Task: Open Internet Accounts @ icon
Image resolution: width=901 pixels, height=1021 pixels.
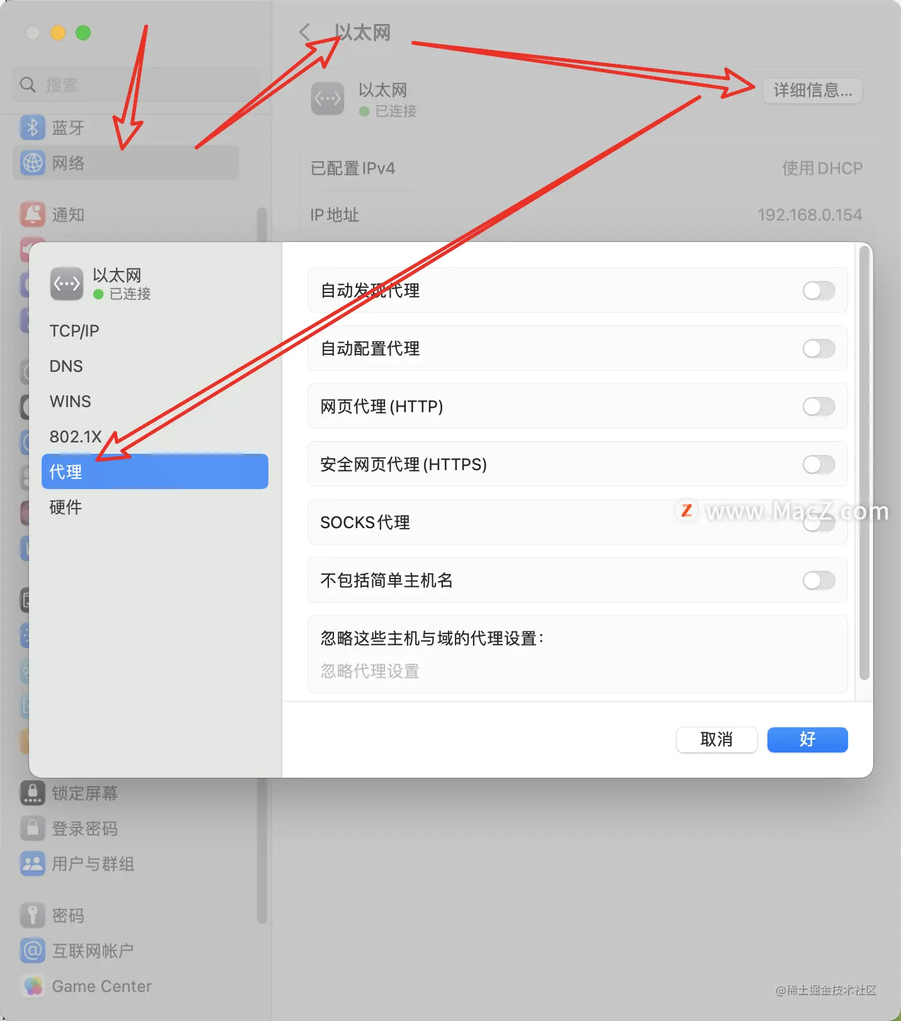Action: 33,950
